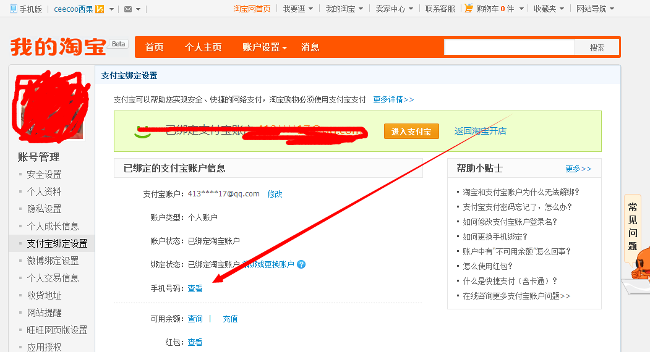This screenshot has width=650, height=352.
Task: Select 网站提醒 in the sidebar
Action: (x=44, y=313)
